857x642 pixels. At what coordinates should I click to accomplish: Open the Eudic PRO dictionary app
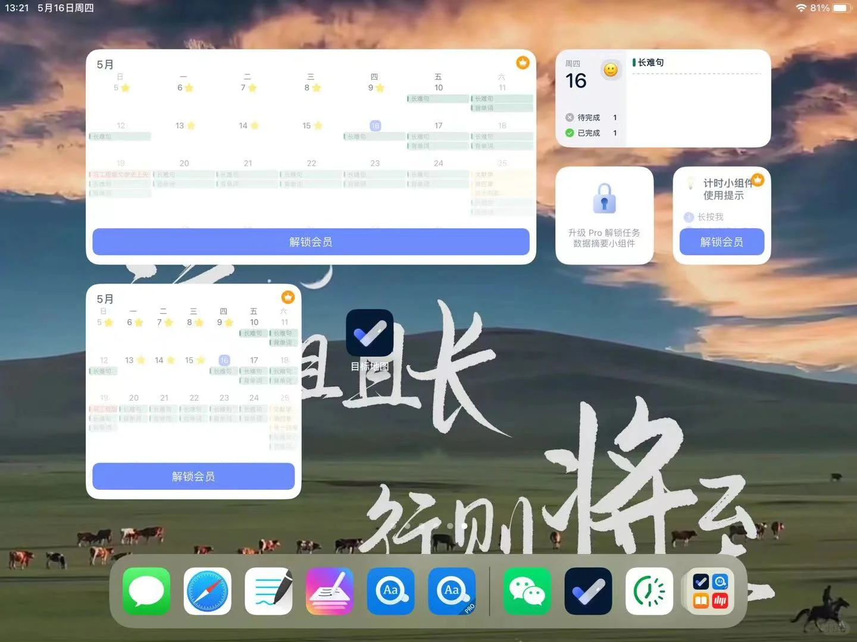pos(452,591)
